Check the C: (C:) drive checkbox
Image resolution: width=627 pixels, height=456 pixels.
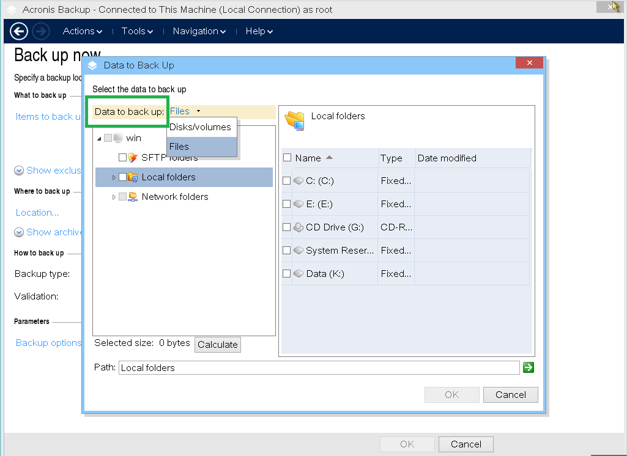(286, 181)
